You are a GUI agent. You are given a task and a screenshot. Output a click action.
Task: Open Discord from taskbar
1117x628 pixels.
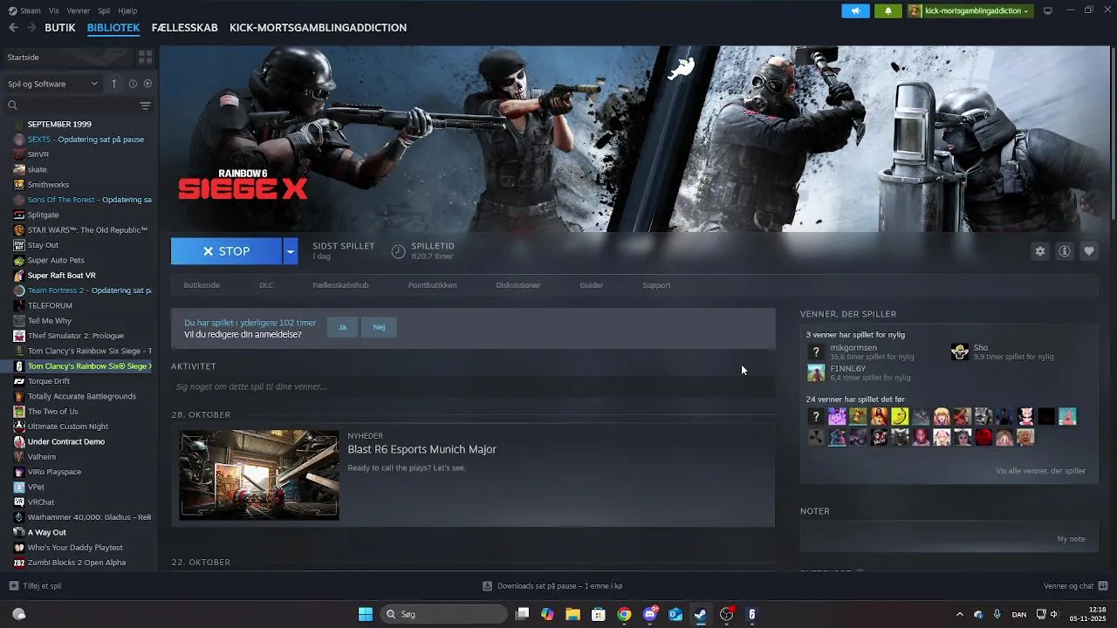click(650, 614)
